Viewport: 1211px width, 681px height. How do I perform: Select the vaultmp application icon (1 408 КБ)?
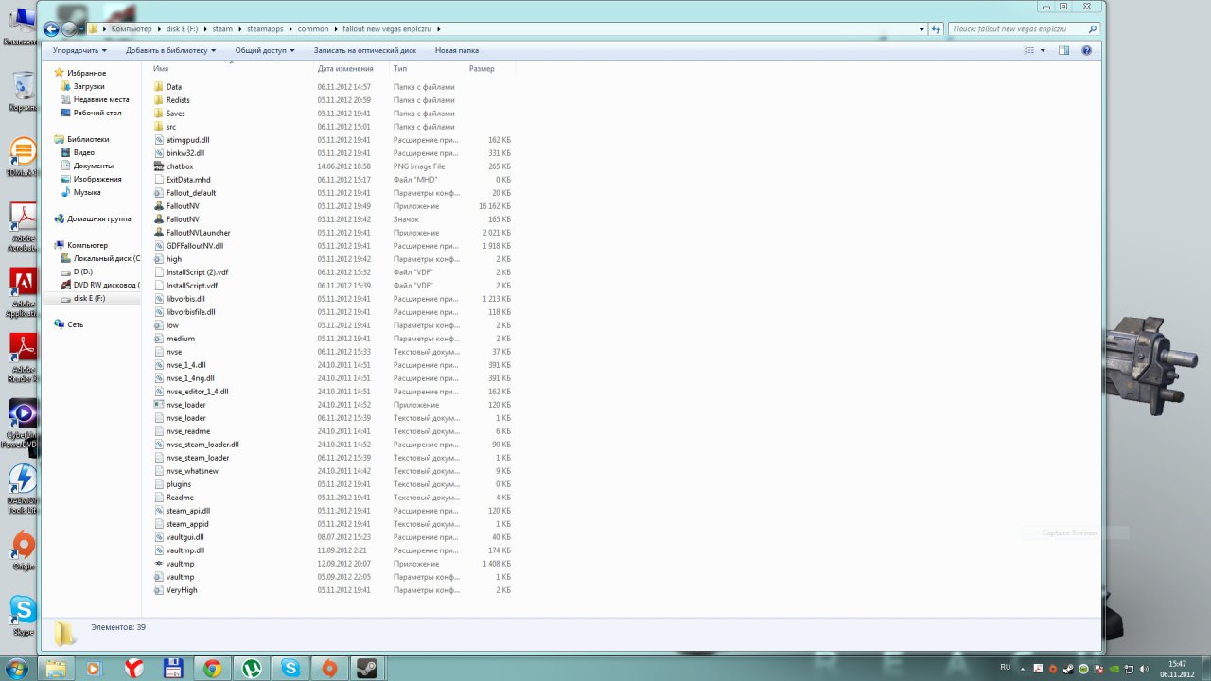[158, 564]
